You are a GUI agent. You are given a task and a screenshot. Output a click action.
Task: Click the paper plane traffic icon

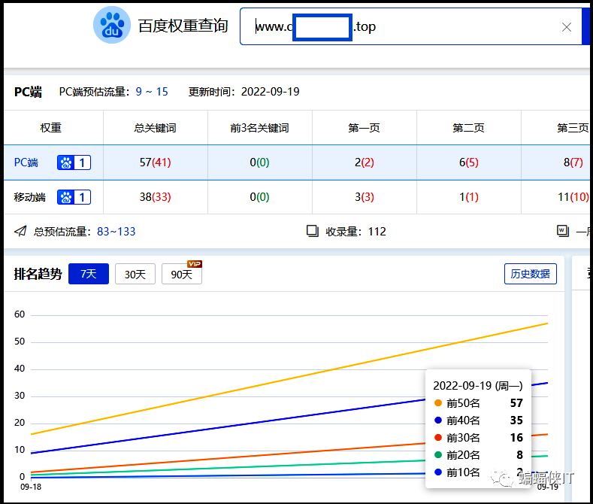tap(20, 231)
